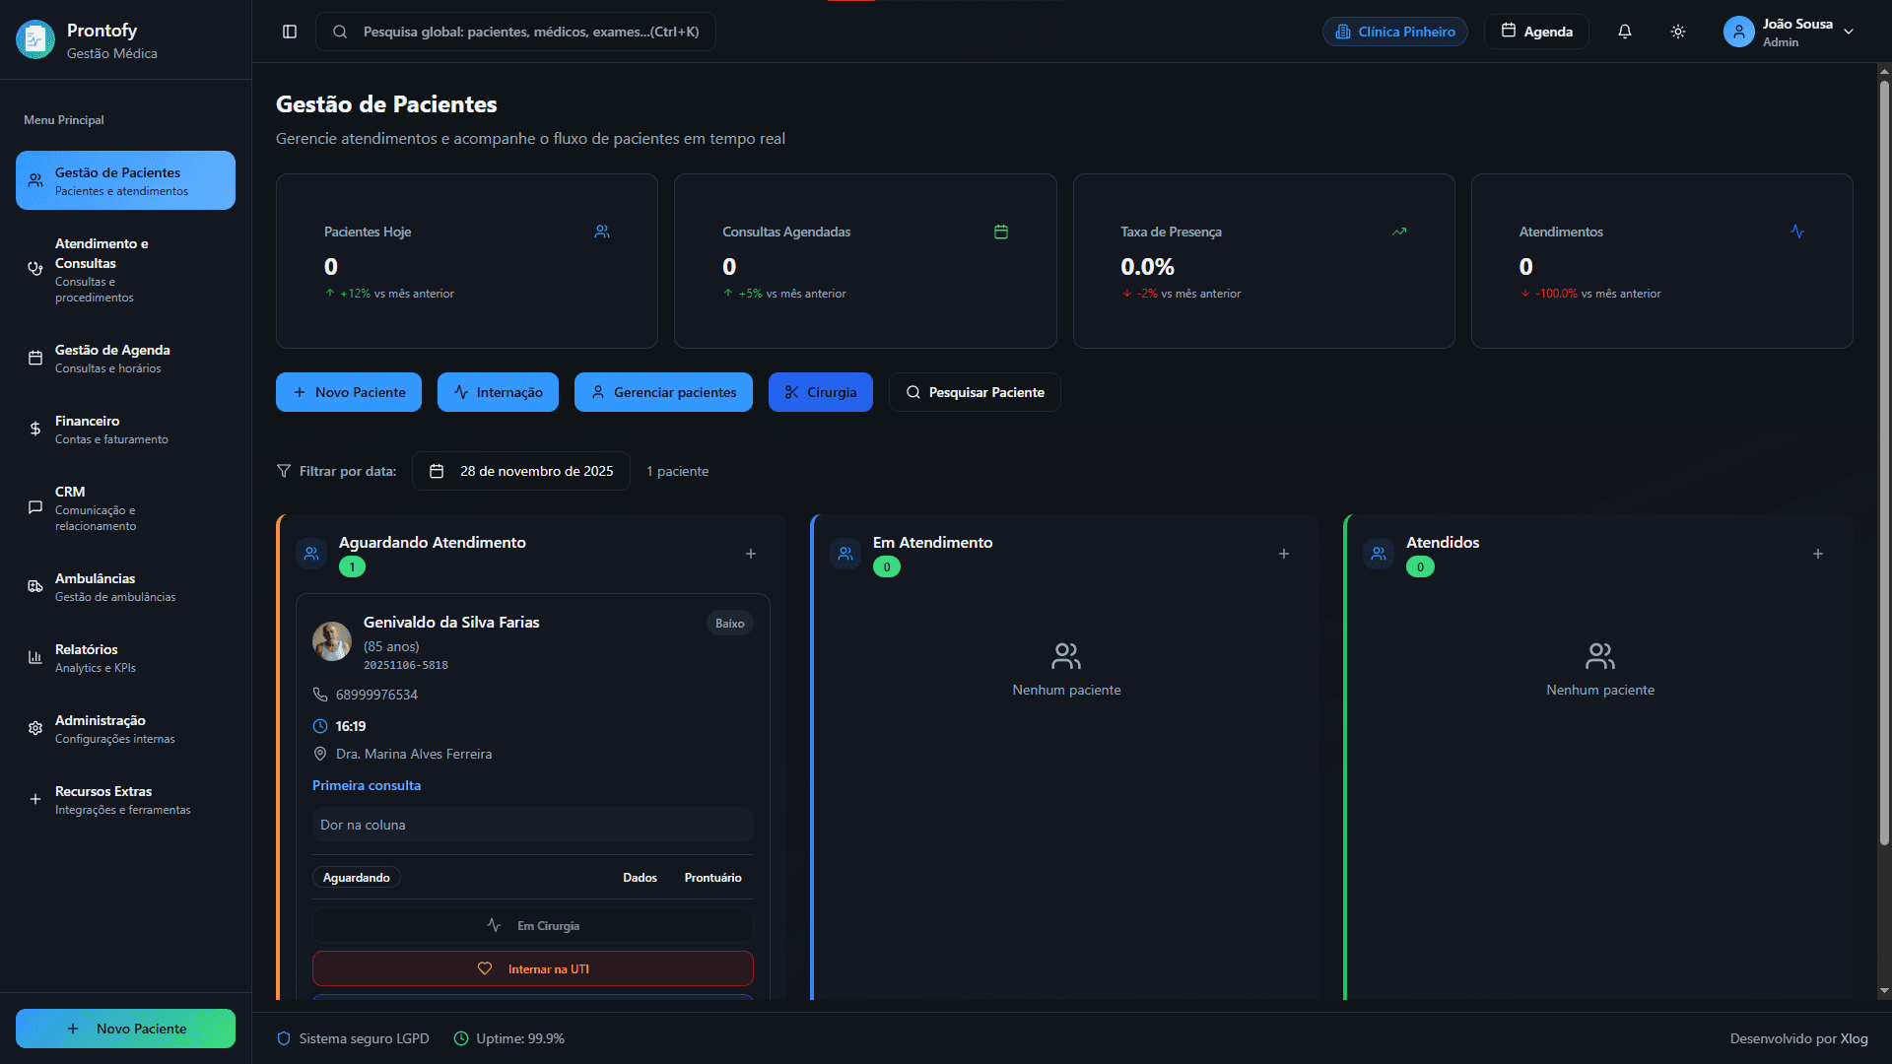Click the Aguardando status badge
The image size is (1892, 1064).
pos(357,878)
